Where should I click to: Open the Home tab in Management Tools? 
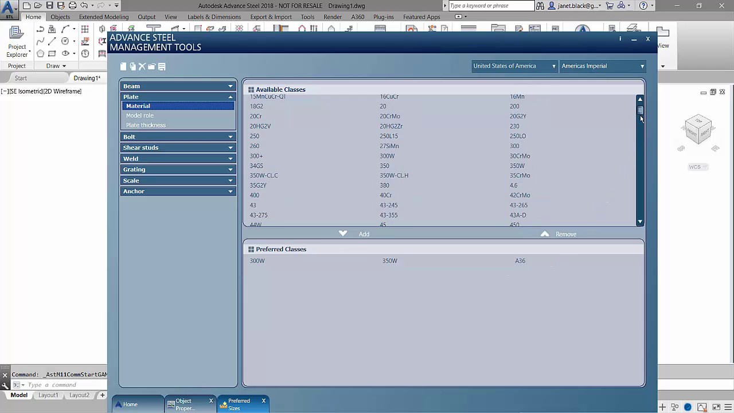pos(138,404)
